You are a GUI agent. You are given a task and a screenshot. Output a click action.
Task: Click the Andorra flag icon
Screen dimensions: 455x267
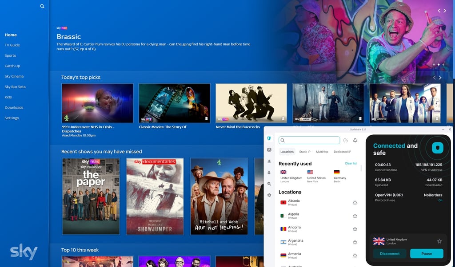click(283, 229)
